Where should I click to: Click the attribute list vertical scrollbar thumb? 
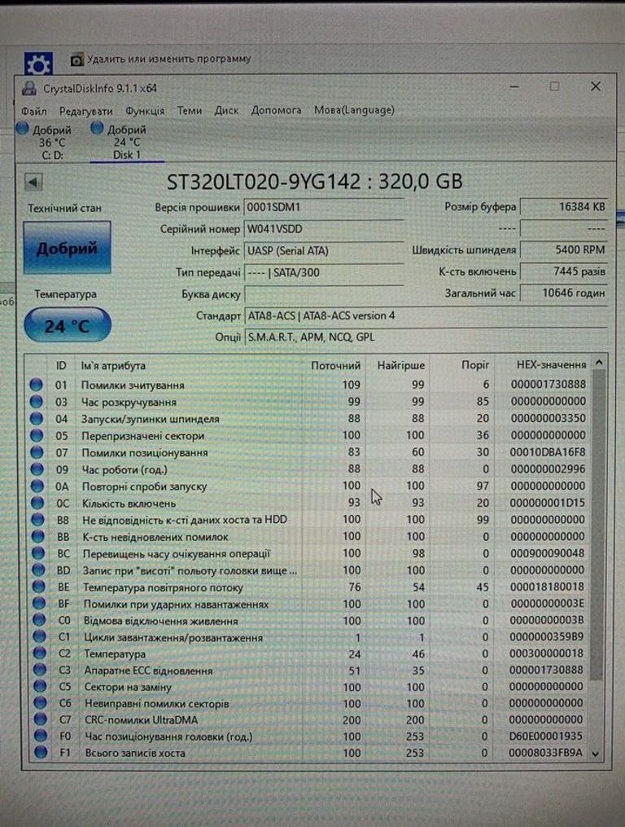coord(597,525)
